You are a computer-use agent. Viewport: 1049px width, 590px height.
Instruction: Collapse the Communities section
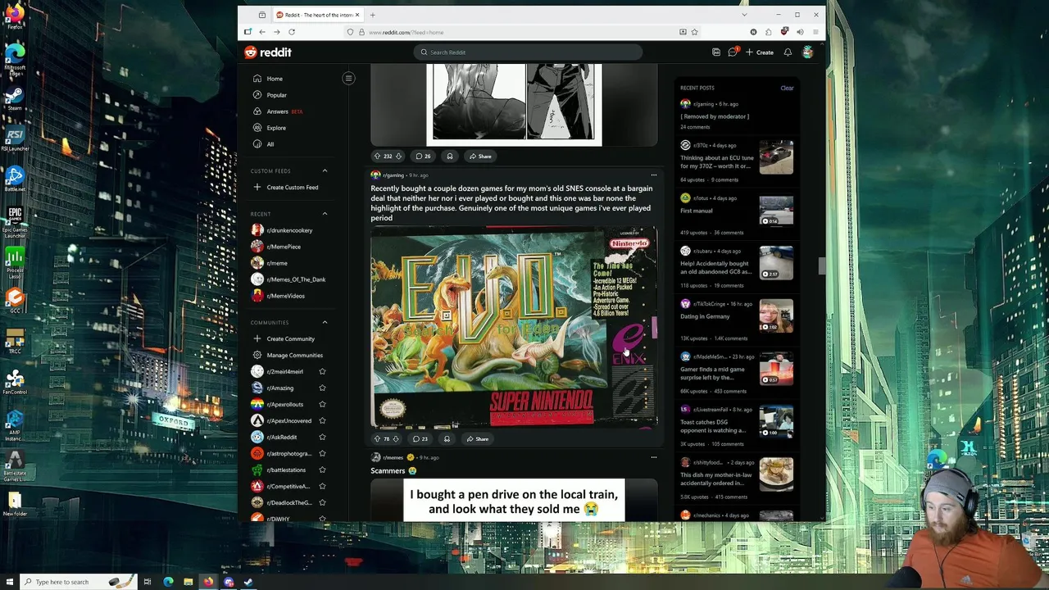[325, 322]
